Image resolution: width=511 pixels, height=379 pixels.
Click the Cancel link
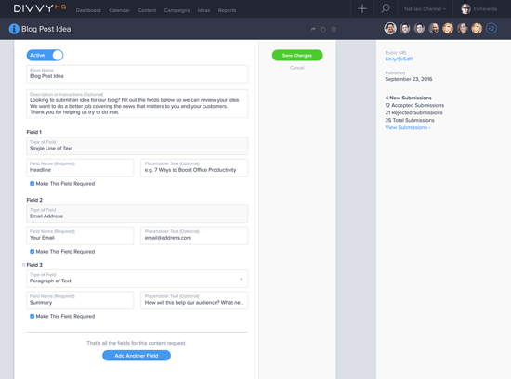(297, 68)
